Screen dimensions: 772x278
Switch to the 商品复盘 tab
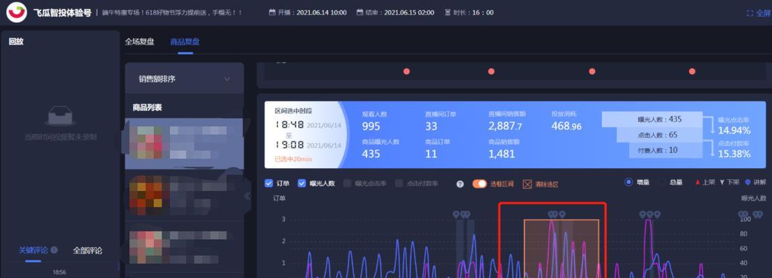pos(185,42)
